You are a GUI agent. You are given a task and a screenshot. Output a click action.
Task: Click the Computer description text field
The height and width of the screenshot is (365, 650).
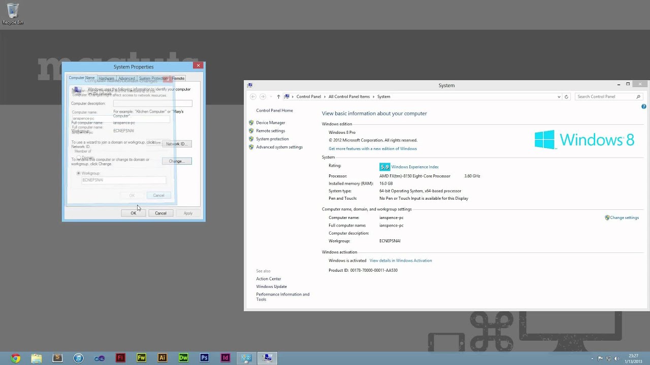(x=152, y=103)
